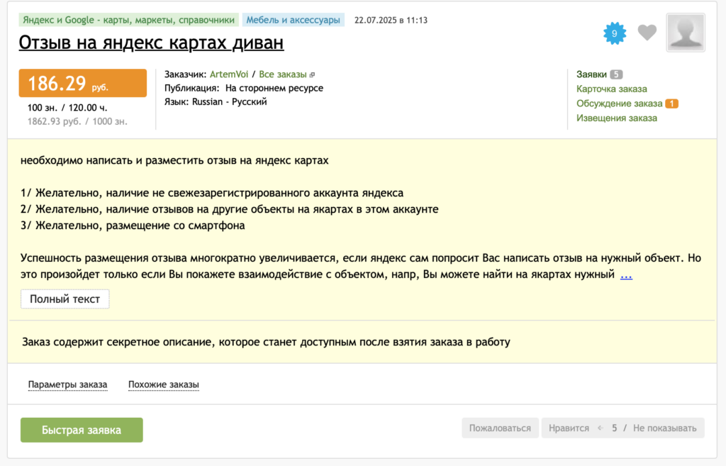Screen dimensions: 726x466
Task: Hide the order with Не показывать
Action: pos(664,428)
